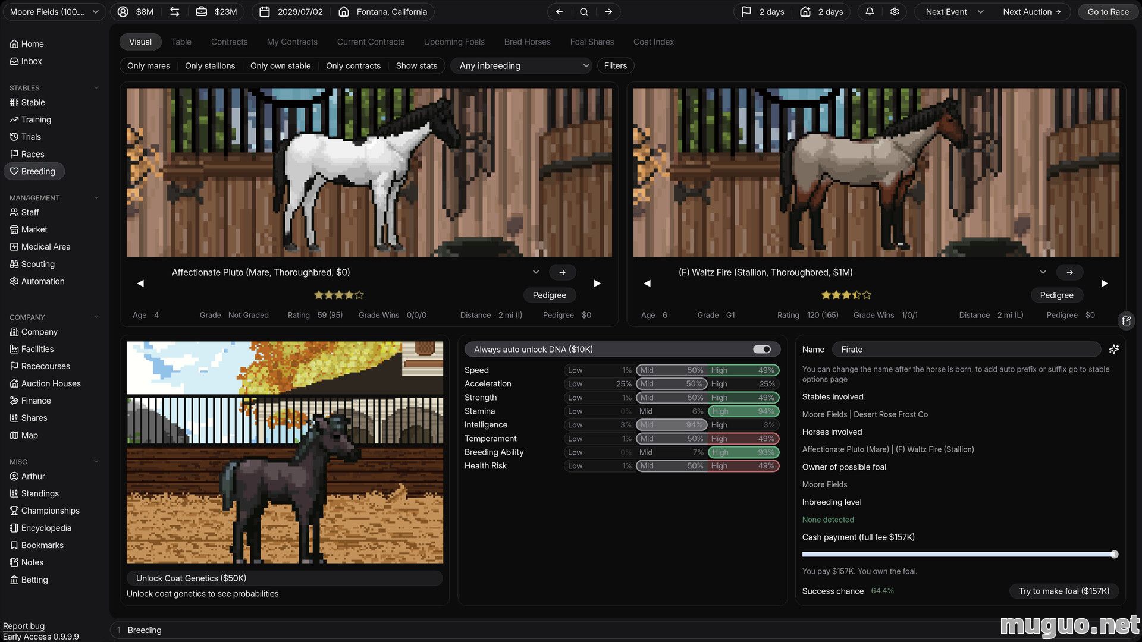Open Moore Fields stable selector dropdown
This screenshot has height=642, width=1142.
[54, 12]
